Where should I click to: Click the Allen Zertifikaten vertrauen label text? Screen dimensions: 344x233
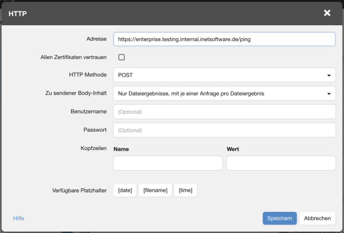pyautogui.click(x=74, y=57)
